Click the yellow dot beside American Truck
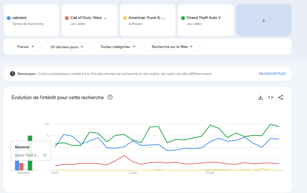 click(x=125, y=18)
